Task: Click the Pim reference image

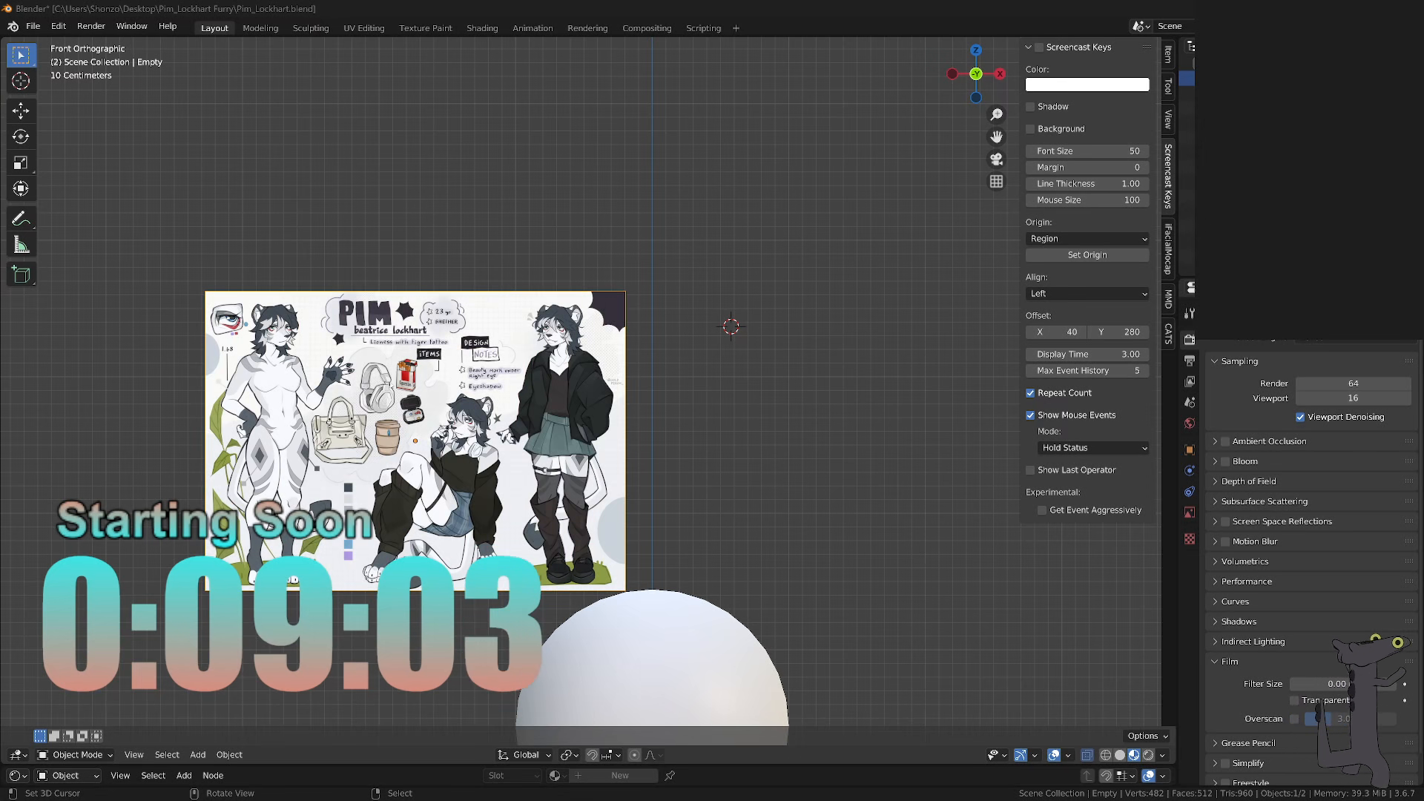Action: 415,441
